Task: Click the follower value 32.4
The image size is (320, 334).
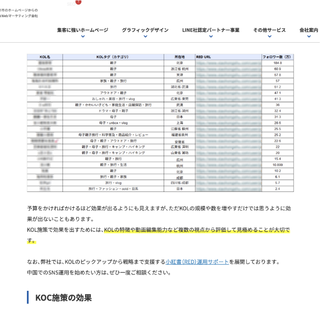Action: pos(277,111)
